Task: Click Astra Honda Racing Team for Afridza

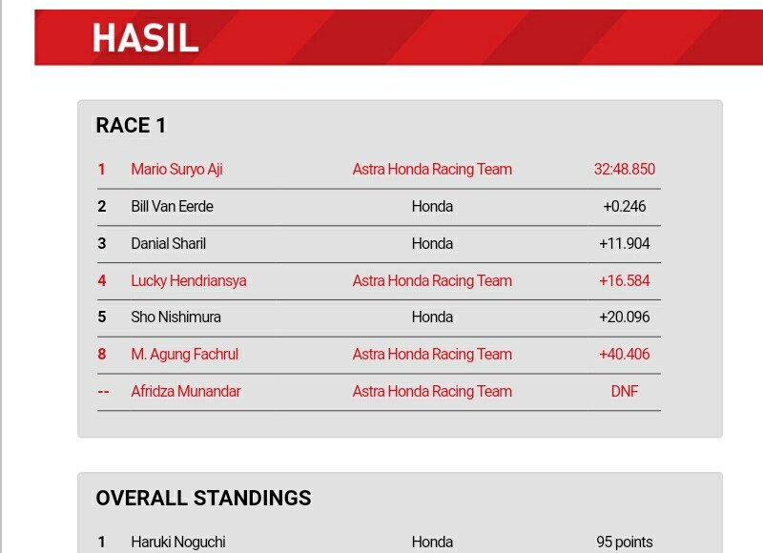Action: (x=432, y=392)
